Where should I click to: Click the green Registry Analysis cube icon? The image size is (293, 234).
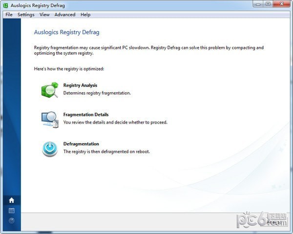[x=50, y=90]
